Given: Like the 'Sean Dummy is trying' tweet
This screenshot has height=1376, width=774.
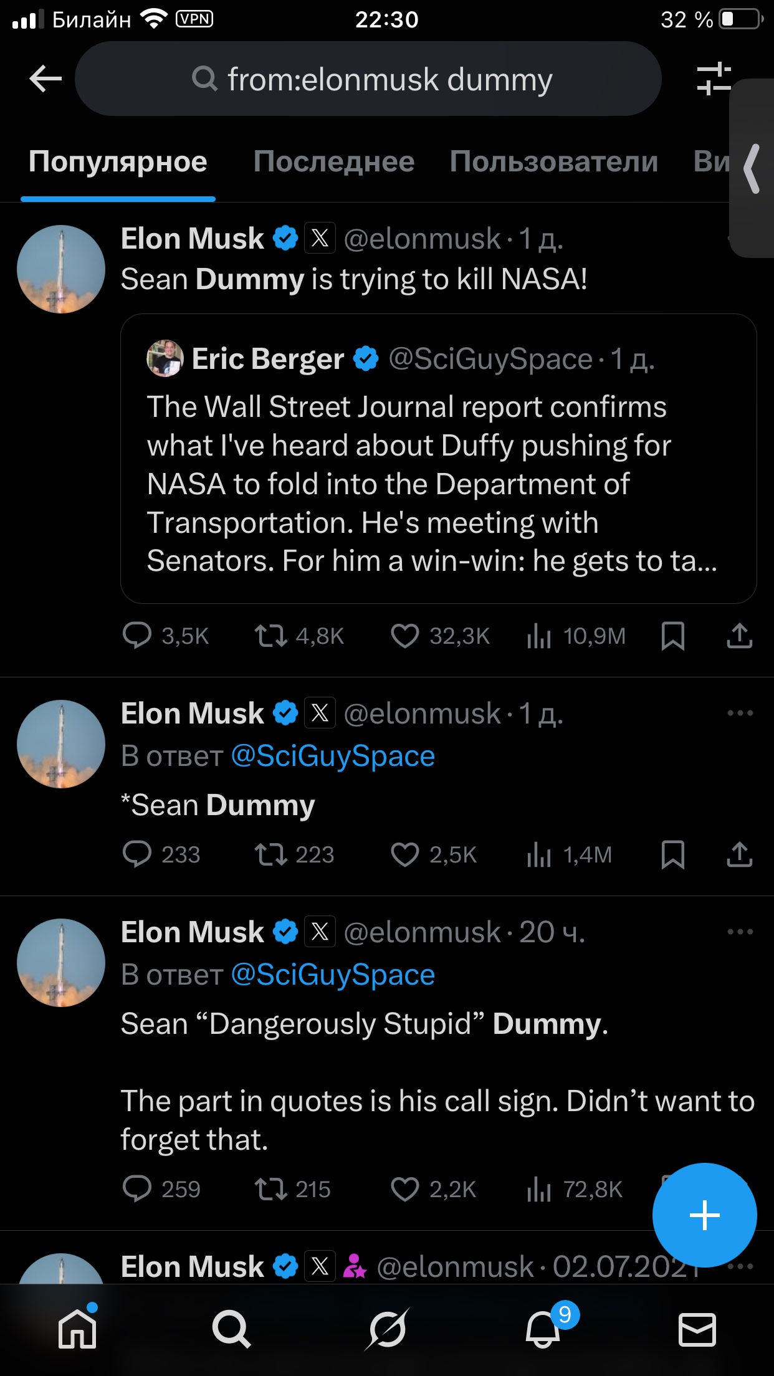Looking at the screenshot, I should [405, 636].
